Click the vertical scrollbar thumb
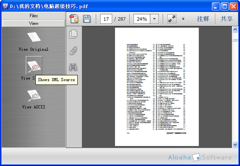 235,40
